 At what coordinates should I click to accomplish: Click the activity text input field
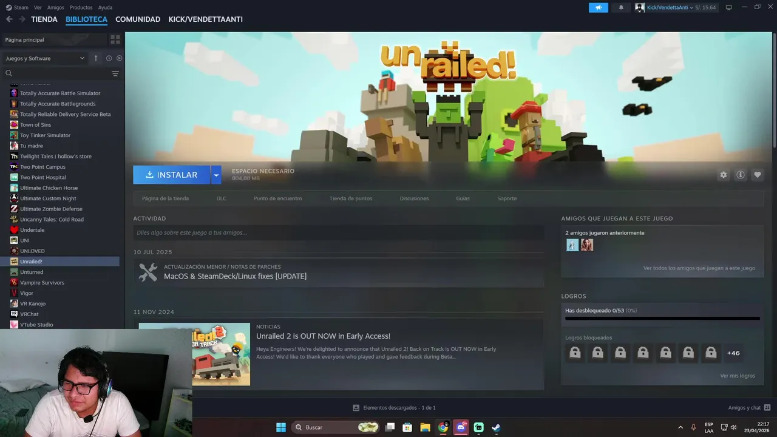pos(339,232)
